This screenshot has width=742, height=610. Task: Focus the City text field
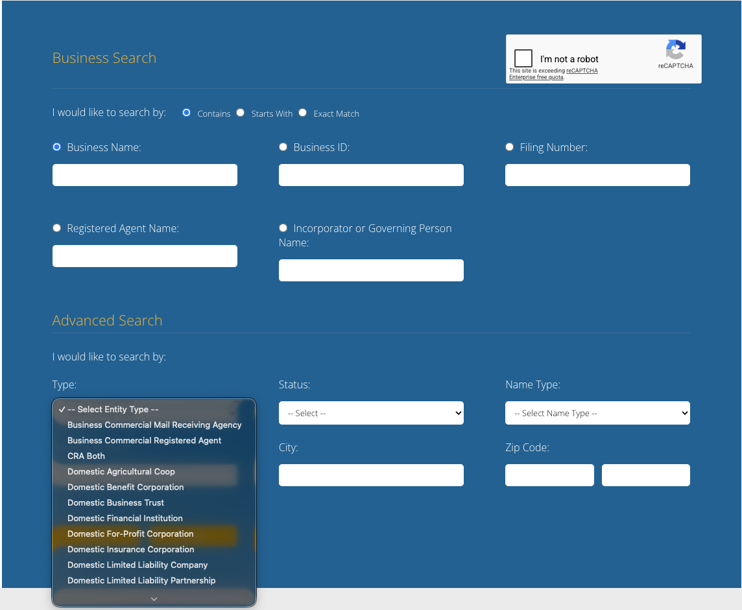[x=371, y=475]
